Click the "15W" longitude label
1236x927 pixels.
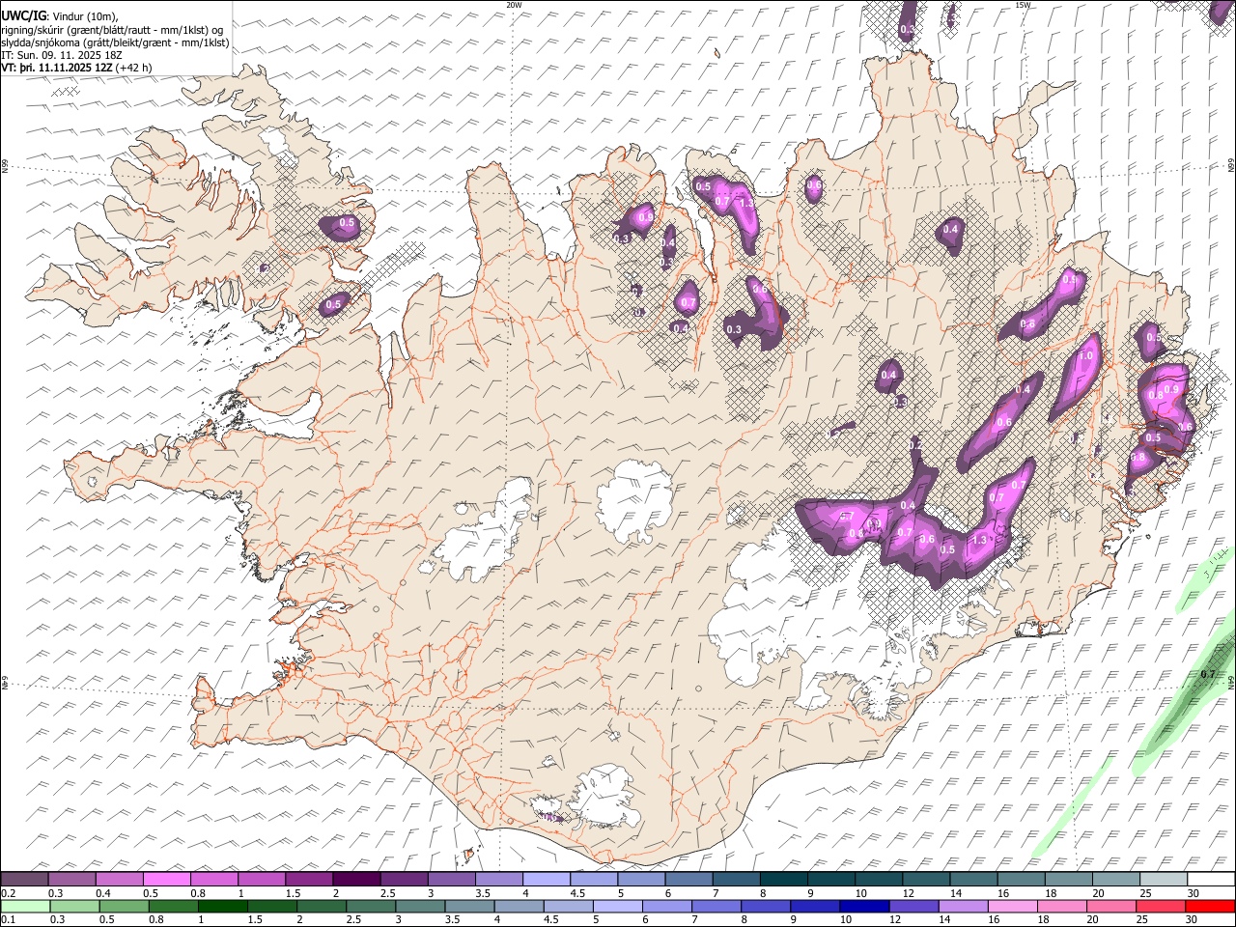point(1023,5)
